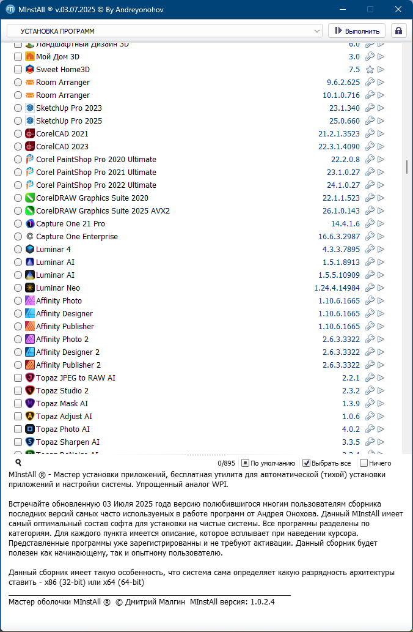Click version 22.3.1.4090 of CorelCAD 2023
413x632 pixels.
(339, 146)
